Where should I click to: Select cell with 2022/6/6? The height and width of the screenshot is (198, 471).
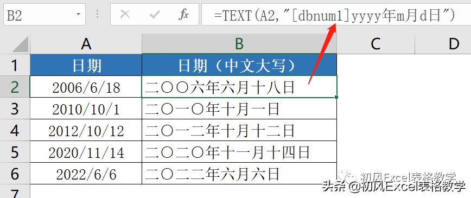tap(86, 174)
